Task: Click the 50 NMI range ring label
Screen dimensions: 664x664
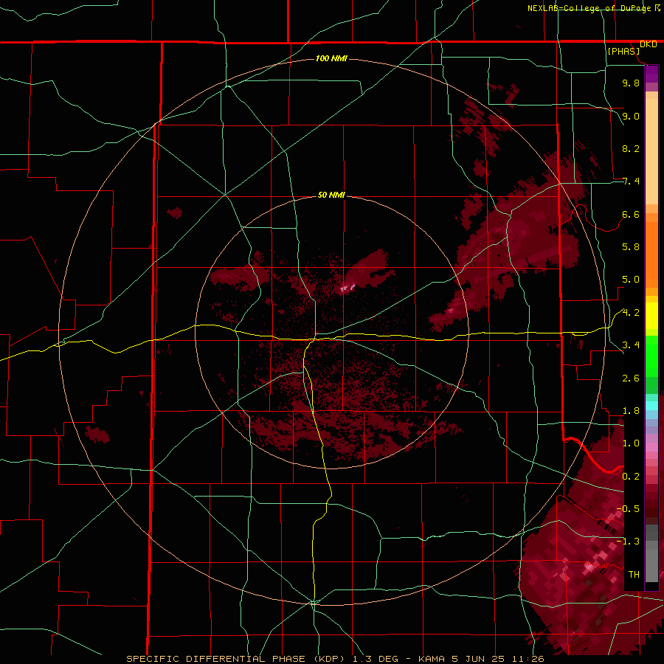Action: click(x=331, y=195)
